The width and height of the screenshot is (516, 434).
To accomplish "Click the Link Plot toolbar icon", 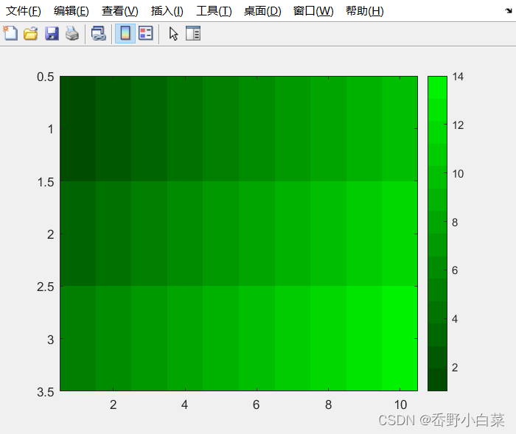I will [98, 34].
